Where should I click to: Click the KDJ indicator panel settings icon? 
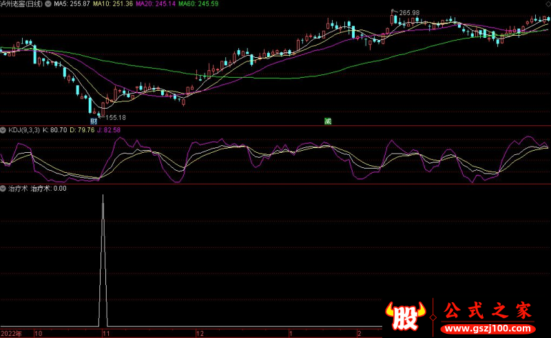[x=3, y=129]
